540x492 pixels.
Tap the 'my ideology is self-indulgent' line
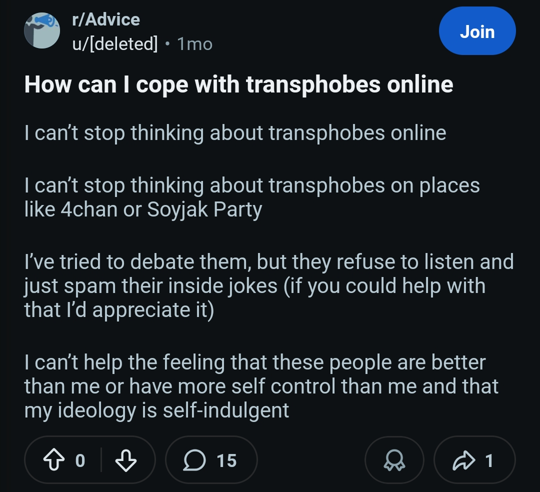click(x=156, y=410)
